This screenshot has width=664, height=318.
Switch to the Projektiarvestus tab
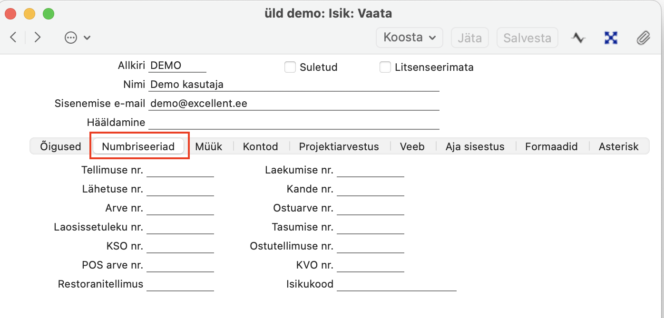(339, 146)
